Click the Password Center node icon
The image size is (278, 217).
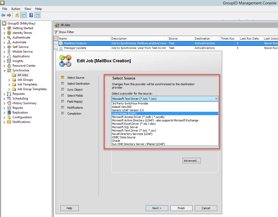(x=9, y=66)
